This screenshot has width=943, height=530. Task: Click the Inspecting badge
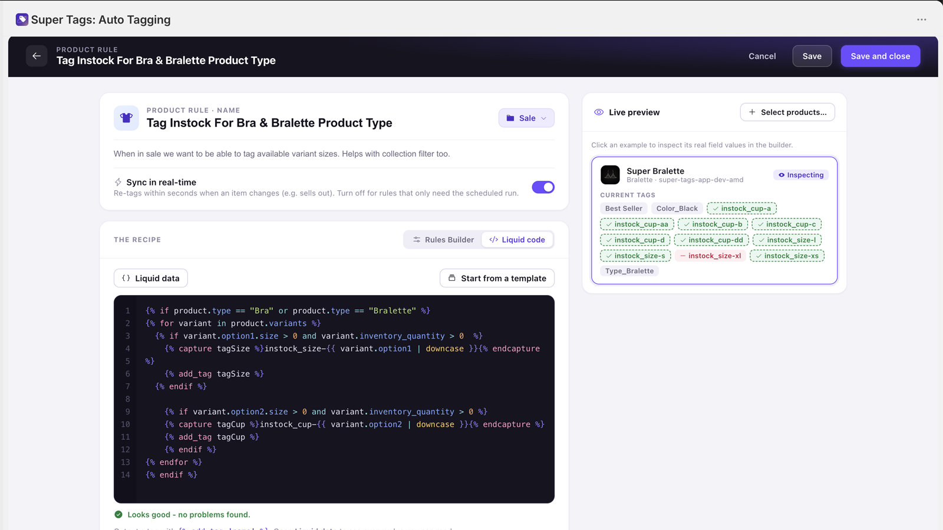pos(801,175)
